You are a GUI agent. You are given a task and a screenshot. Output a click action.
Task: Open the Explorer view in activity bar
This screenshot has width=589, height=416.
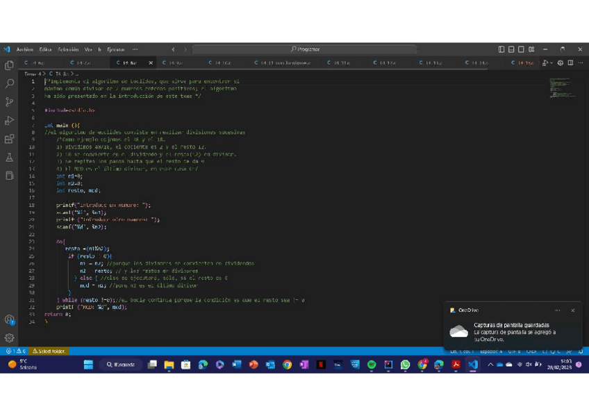point(10,65)
